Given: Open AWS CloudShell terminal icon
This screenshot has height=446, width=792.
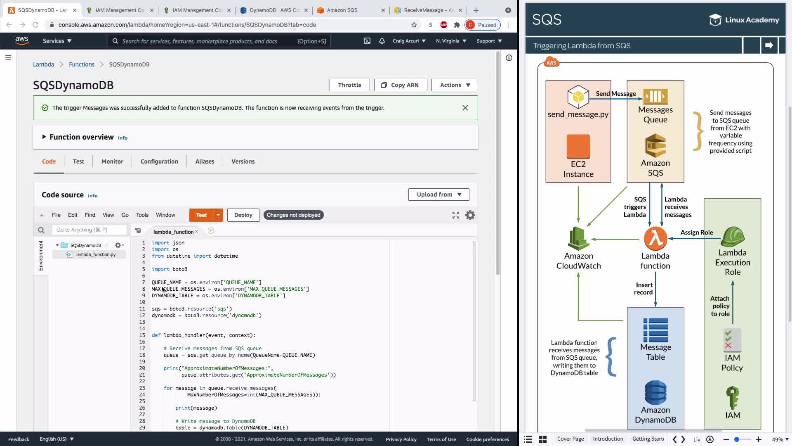Looking at the screenshot, I should [367, 41].
